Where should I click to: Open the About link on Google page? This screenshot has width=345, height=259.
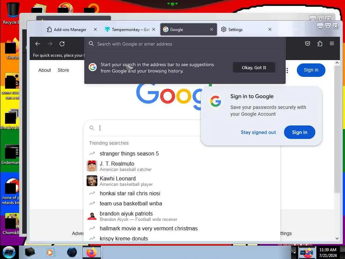44,70
